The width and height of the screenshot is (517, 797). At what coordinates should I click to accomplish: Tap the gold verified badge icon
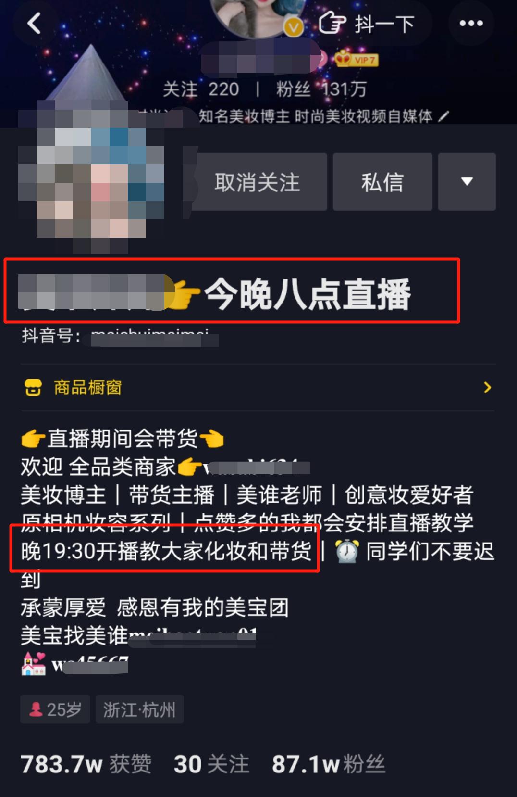(293, 26)
